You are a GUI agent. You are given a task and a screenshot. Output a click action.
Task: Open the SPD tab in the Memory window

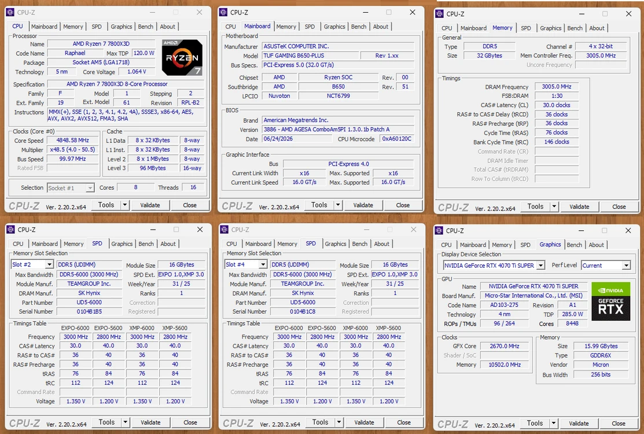(x=526, y=28)
